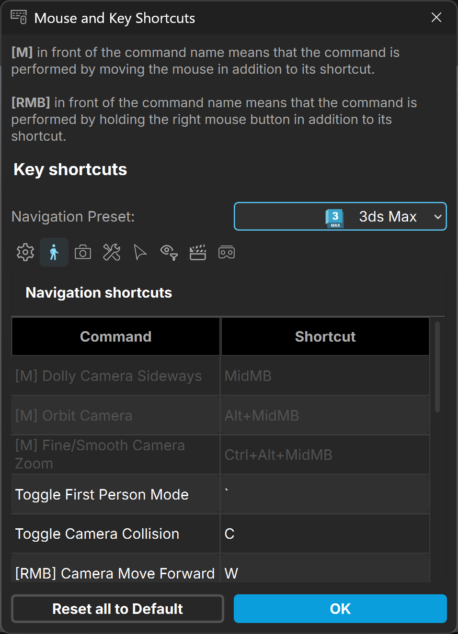Click the 3ds Max logo in preset box
This screenshot has height=634, width=458.
335,218
